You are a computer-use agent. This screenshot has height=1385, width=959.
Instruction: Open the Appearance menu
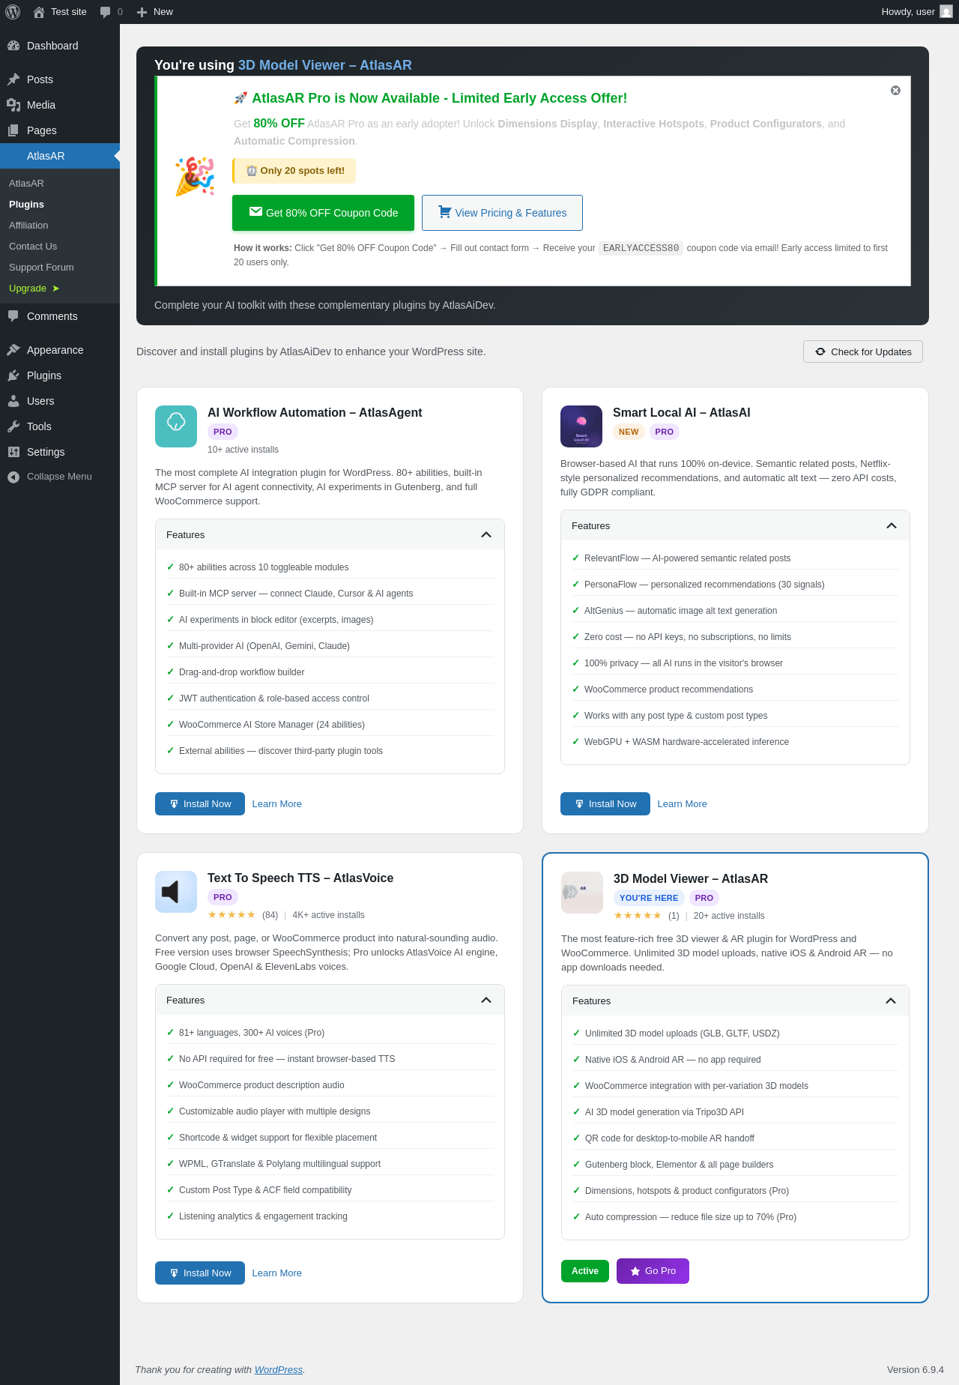[60, 350]
